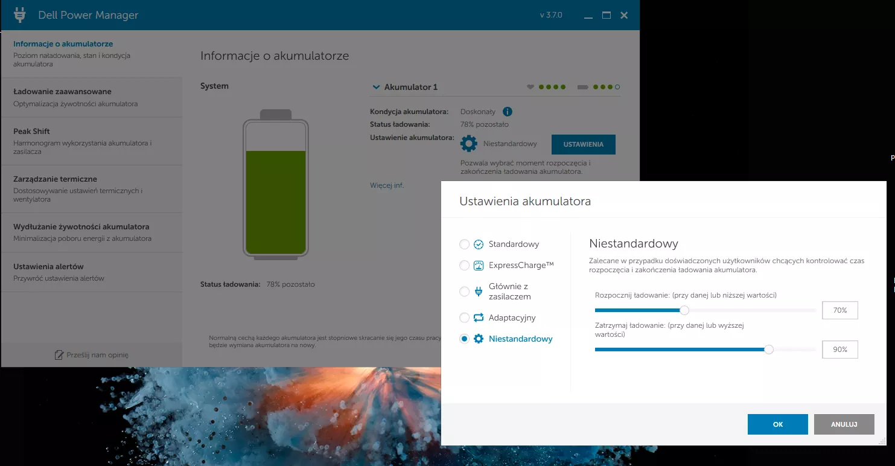Click the 78% pozostało value under Akumulator 1
The height and width of the screenshot is (466, 895).
(485, 124)
